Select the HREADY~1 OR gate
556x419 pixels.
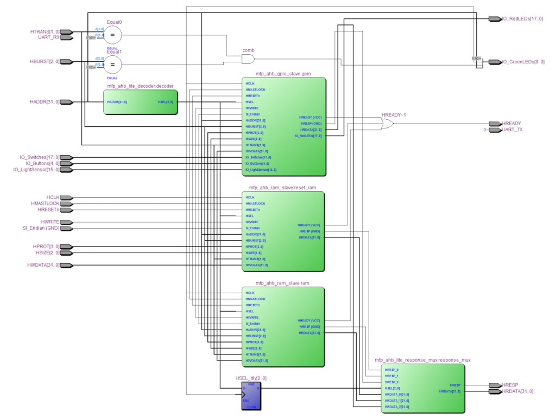point(387,124)
